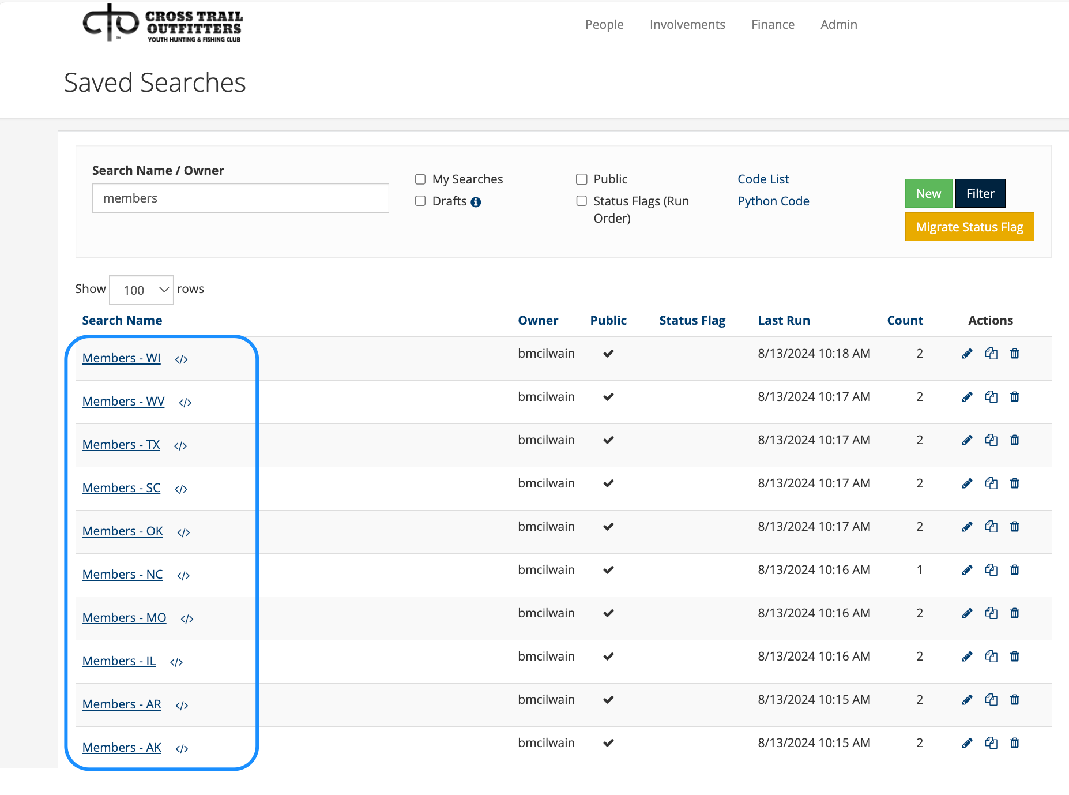1069x795 pixels.
Task: Edit the Members - SC search
Action: tap(968, 483)
